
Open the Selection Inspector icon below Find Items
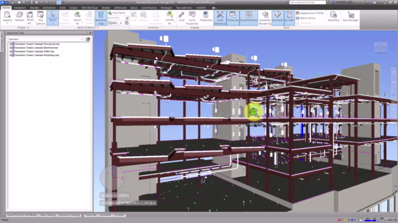[127, 23]
